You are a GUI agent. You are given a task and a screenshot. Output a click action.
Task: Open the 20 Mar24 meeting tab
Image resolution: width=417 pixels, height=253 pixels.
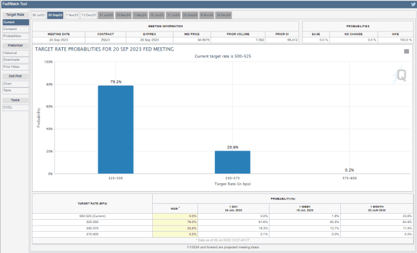(123, 15)
